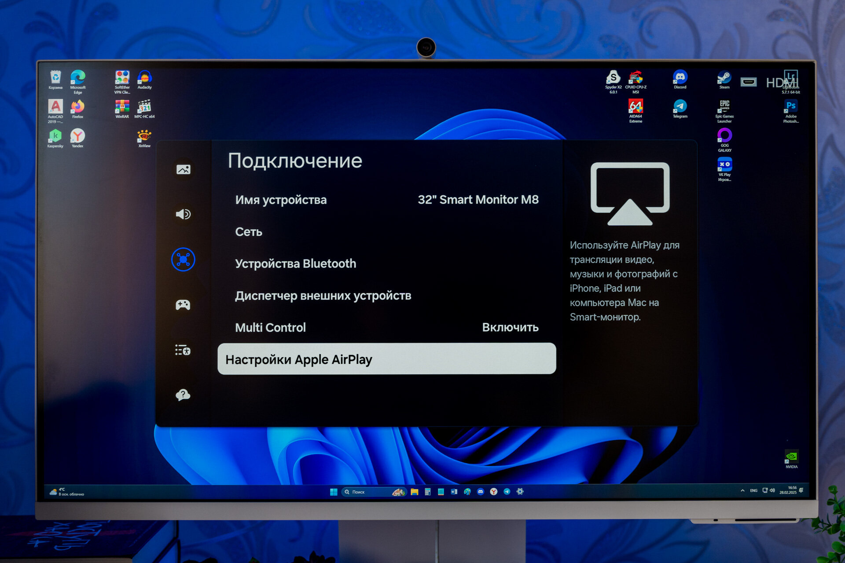The width and height of the screenshot is (845, 563).
Task: Launch Epic Games Launcher desktop icon
Action: tap(724, 111)
